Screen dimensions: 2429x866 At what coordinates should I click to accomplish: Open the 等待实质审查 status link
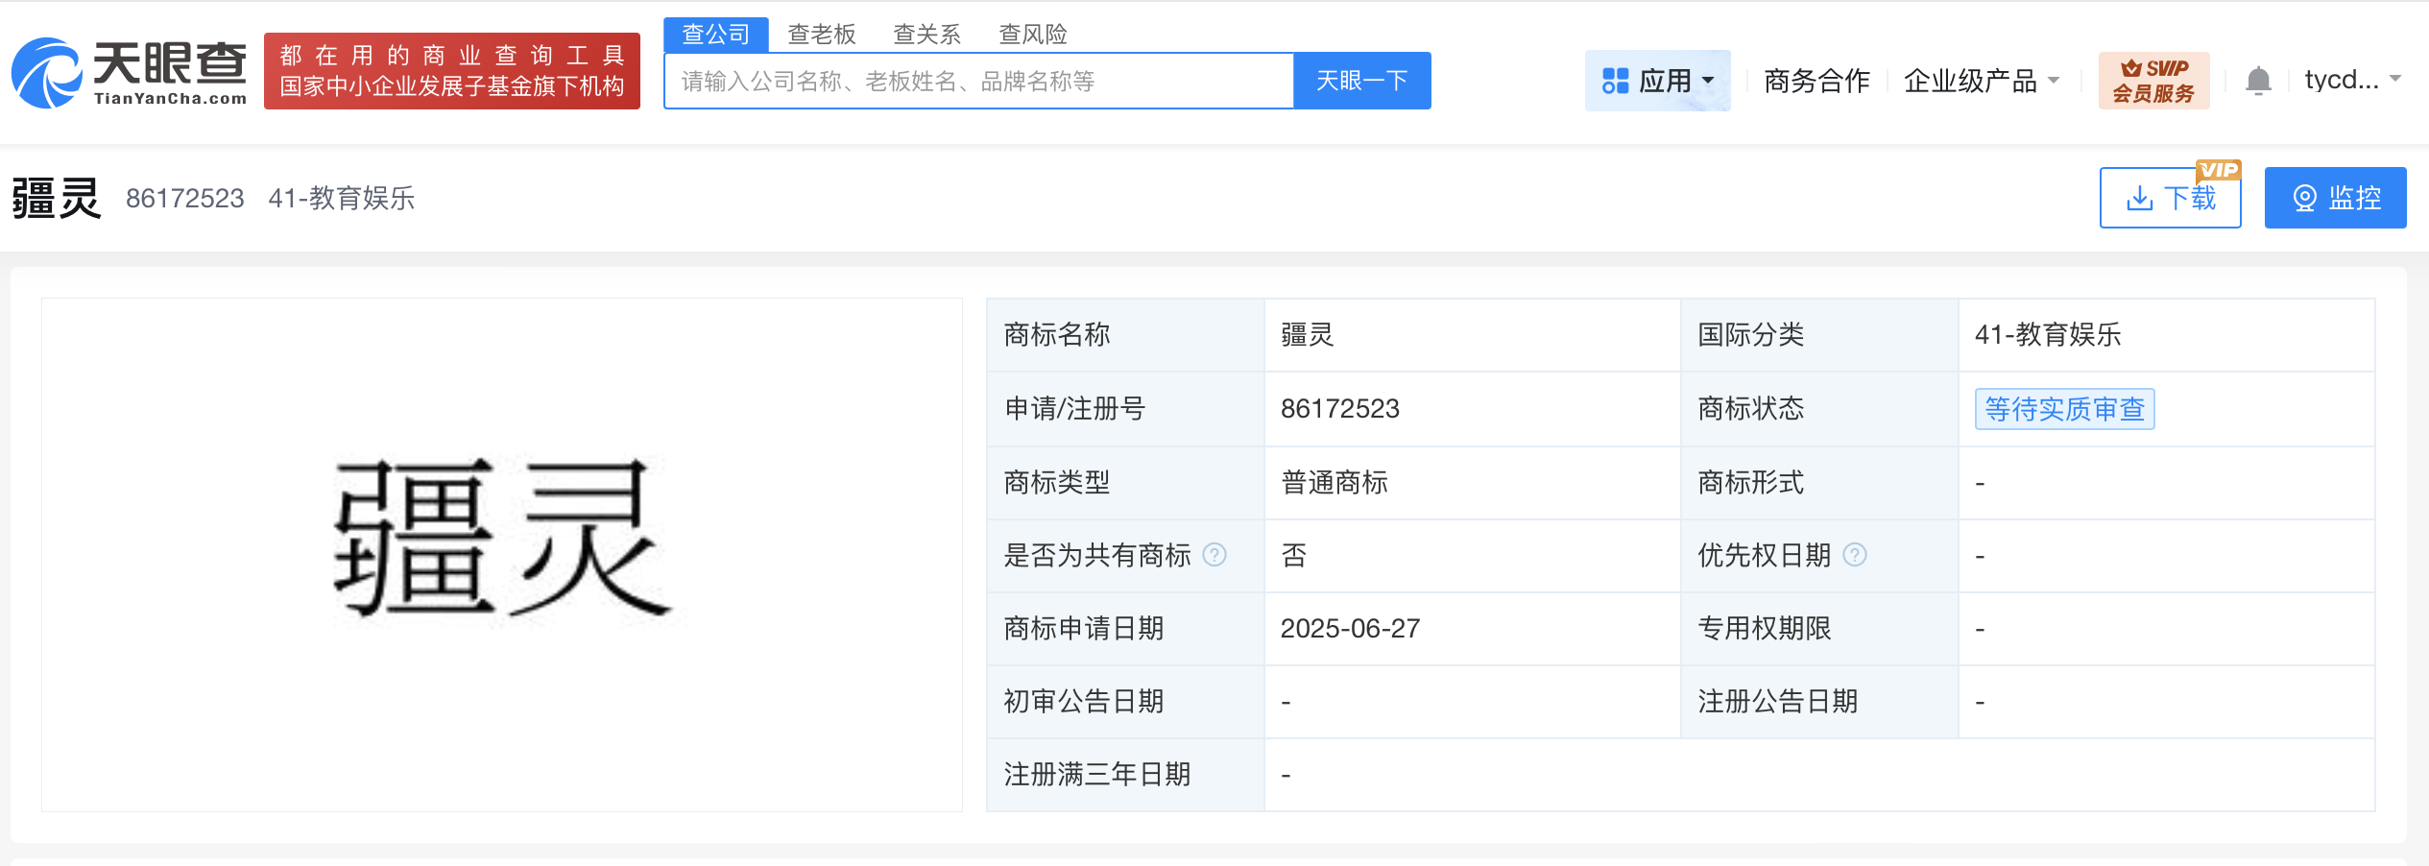point(2064,409)
